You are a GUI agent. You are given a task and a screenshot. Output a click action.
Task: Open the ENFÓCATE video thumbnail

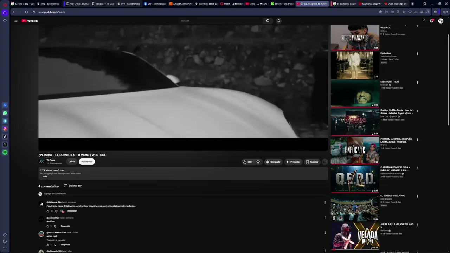pos(355,150)
